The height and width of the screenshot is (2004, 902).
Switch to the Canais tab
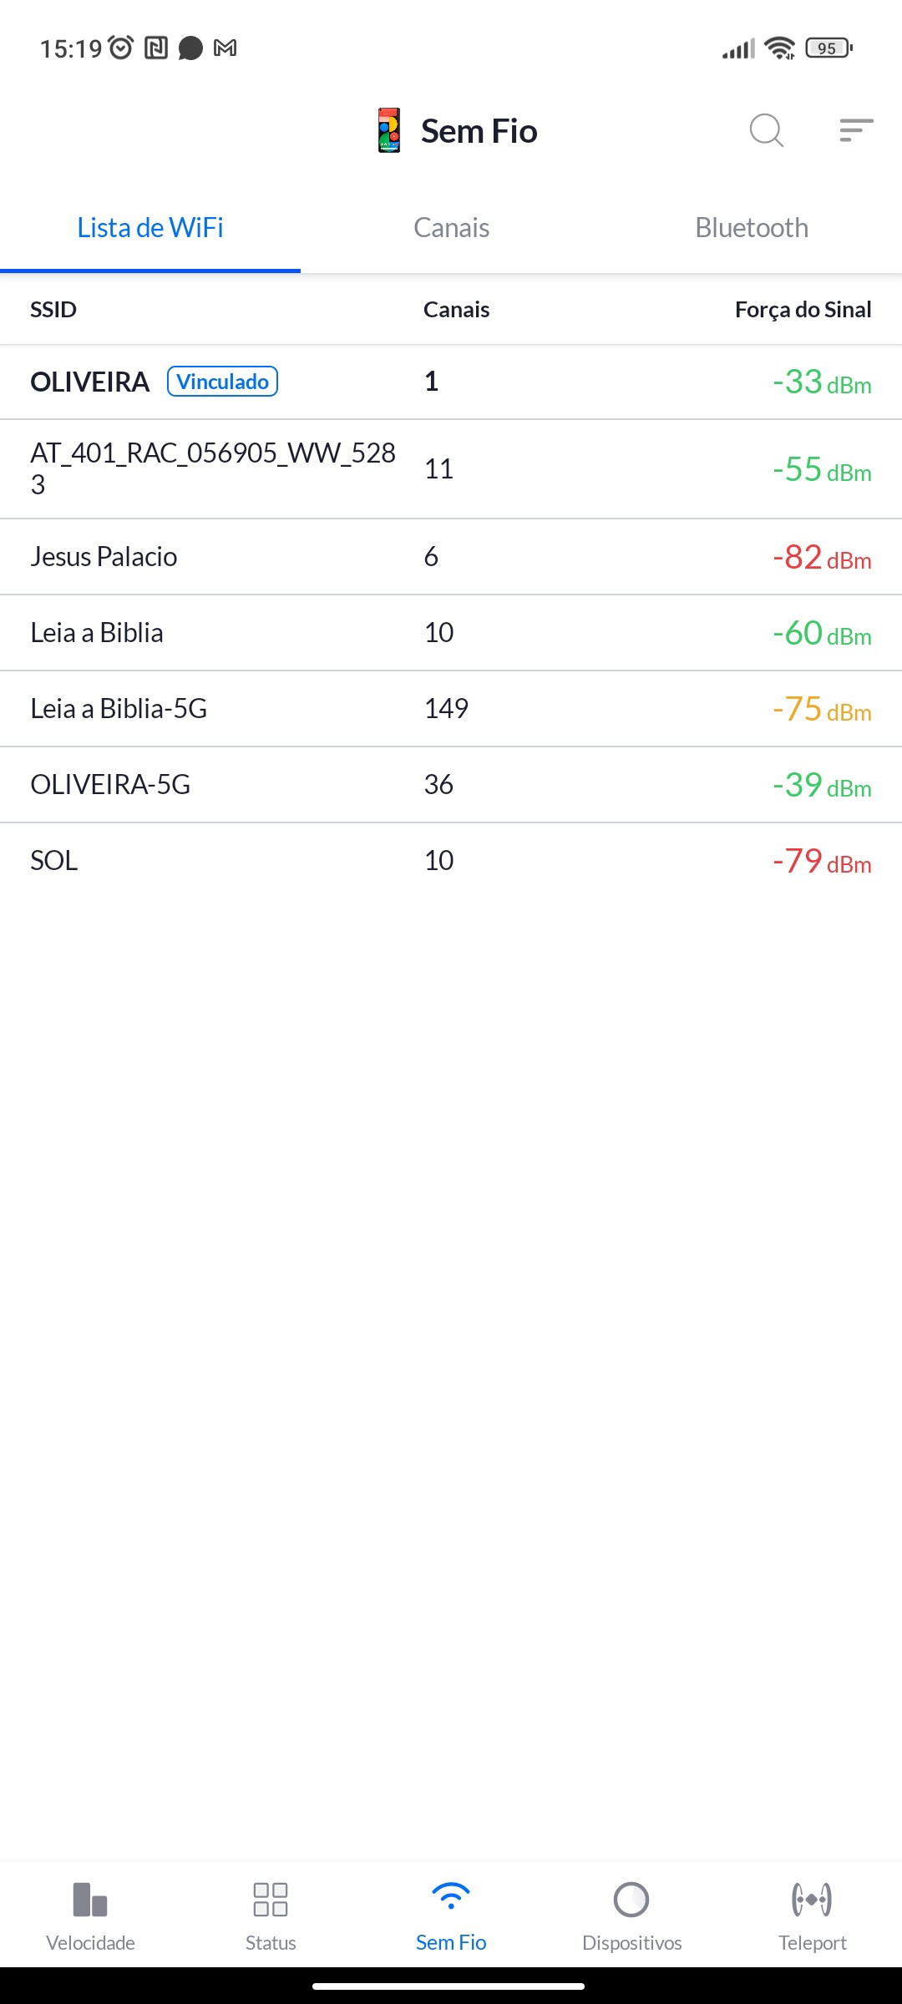coord(451,228)
